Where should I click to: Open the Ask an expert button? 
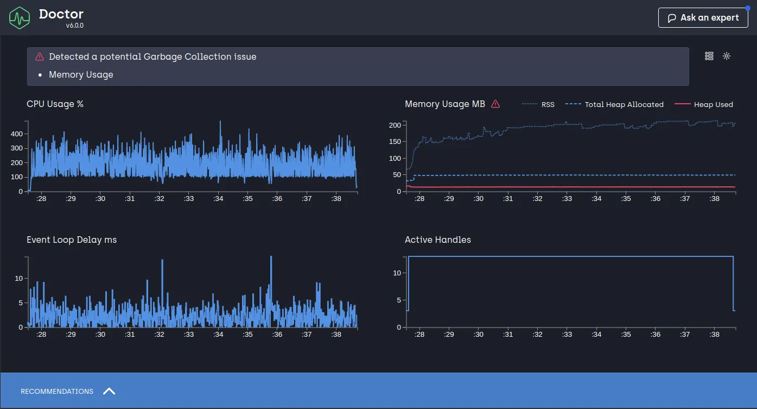click(x=703, y=18)
